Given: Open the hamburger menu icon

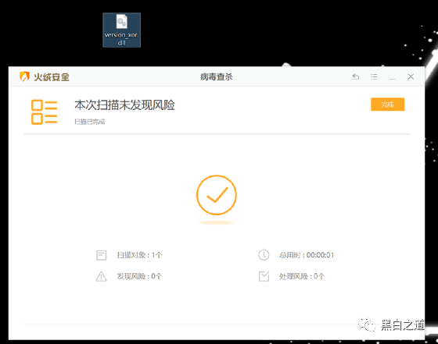Looking at the screenshot, I should 374,76.
